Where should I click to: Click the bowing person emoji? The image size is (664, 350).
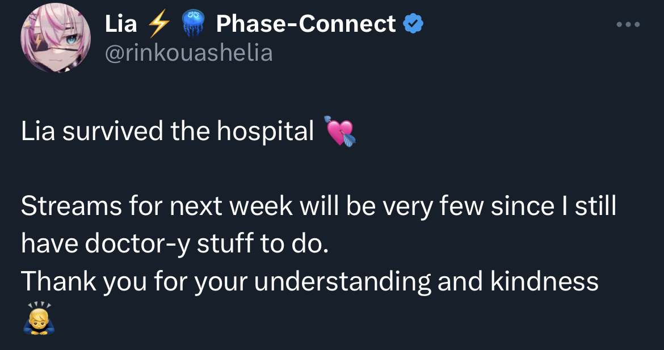(39, 318)
